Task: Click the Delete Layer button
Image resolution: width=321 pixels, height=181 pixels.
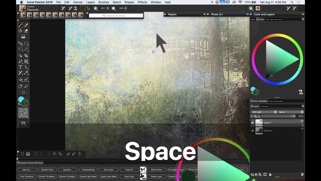Action: (x=156, y=176)
